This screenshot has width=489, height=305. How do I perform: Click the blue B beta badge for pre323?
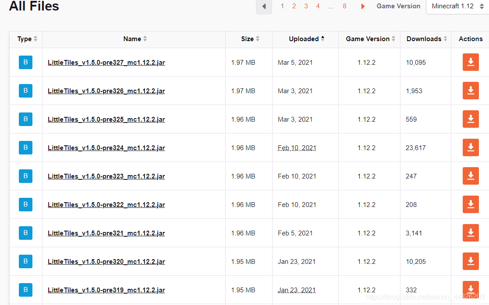tap(25, 176)
